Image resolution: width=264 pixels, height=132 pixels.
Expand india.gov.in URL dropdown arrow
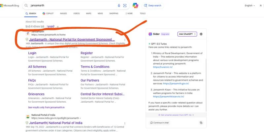coord(80,118)
